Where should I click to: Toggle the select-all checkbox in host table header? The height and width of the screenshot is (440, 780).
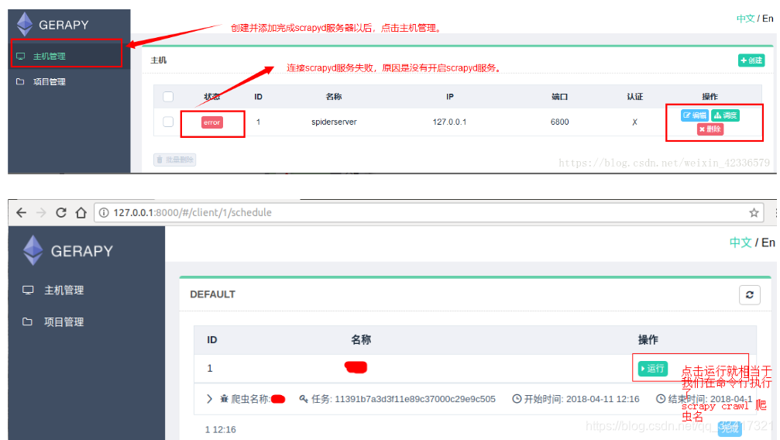coord(168,97)
